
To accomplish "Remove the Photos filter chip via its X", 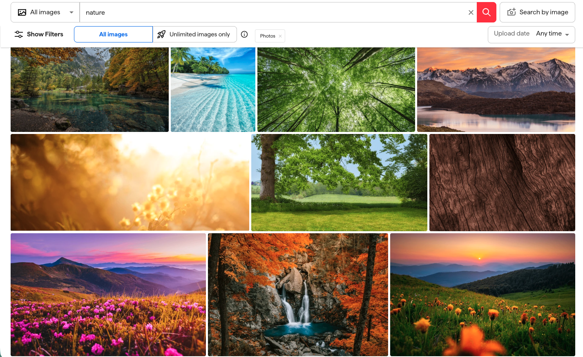I will coord(280,36).
